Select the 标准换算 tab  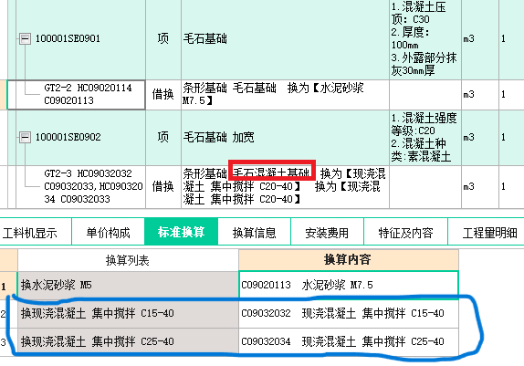181,232
